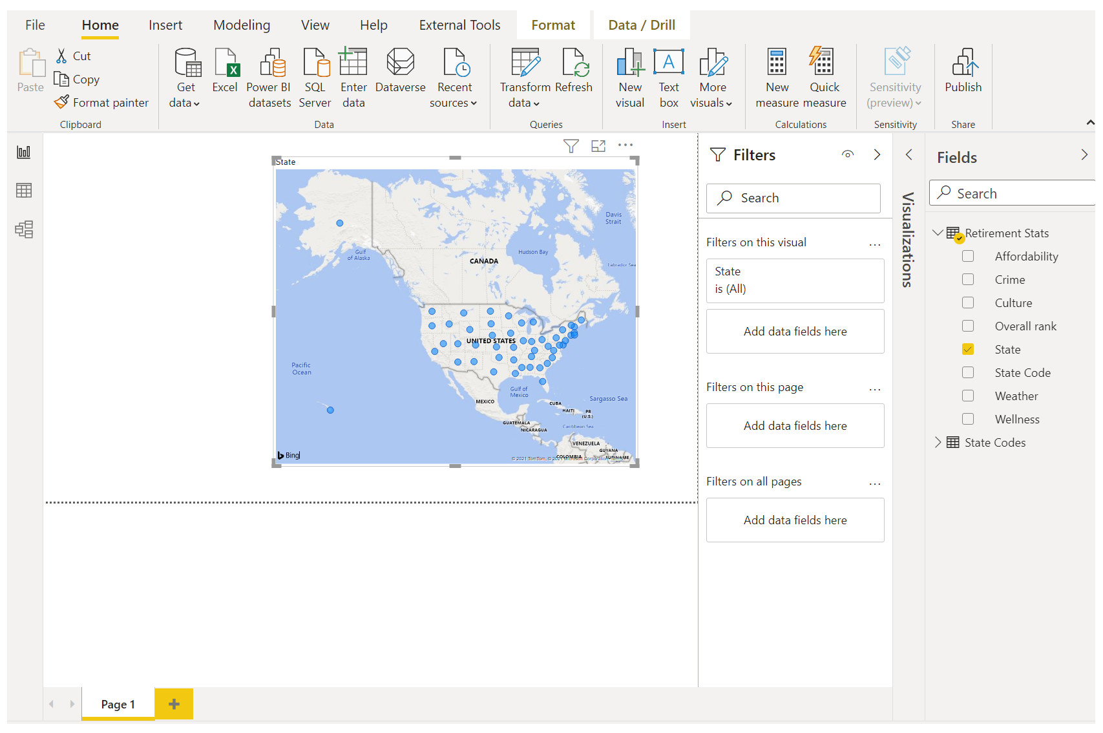The image size is (1103, 733).
Task: Activate the Format painter tool
Action: (x=102, y=102)
